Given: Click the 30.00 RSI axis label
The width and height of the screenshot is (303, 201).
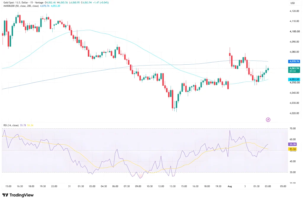Looking at the screenshot, I should [293, 172].
